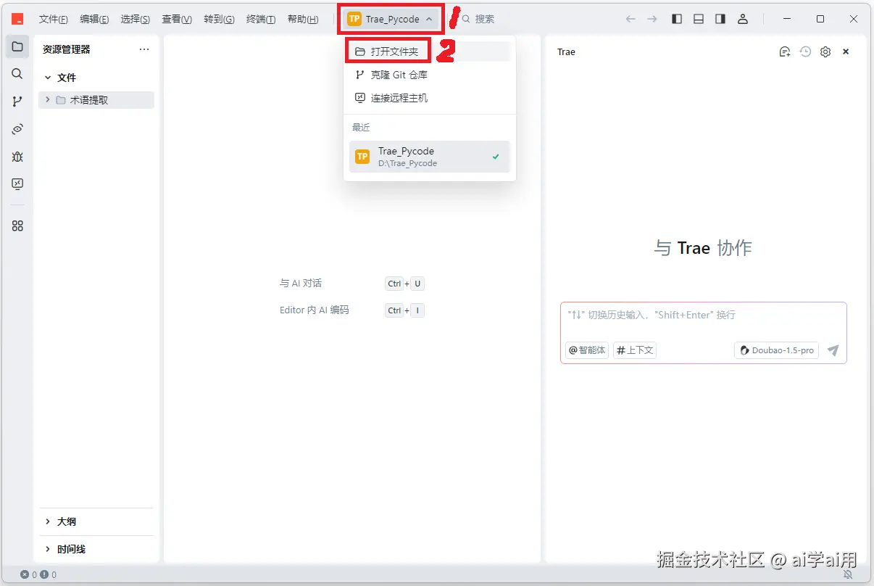Select recent project Trae_Pycode D:\Trae_Pycode
The width and height of the screenshot is (874, 586).
point(430,157)
